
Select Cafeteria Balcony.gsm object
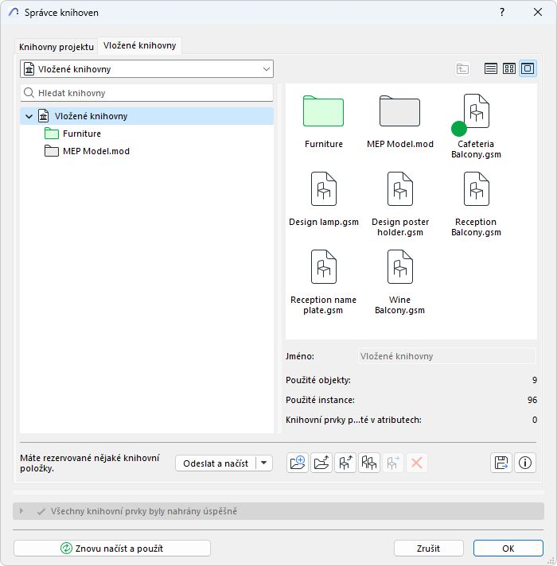click(x=476, y=126)
